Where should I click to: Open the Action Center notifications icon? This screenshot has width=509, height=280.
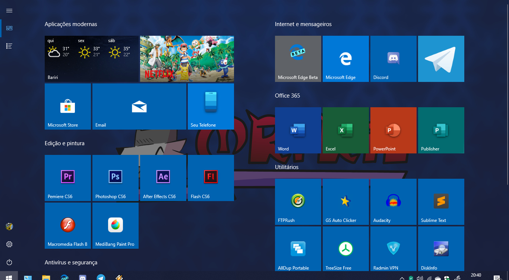pyautogui.click(x=496, y=277)
